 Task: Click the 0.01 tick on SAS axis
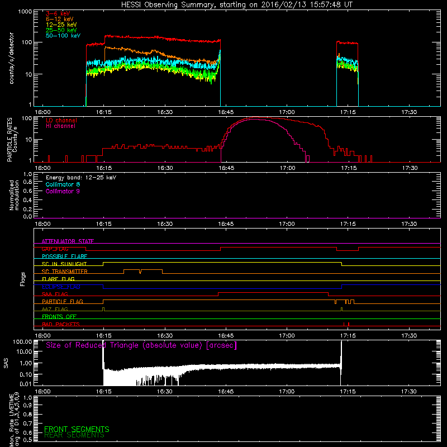[x=26, y=384]
